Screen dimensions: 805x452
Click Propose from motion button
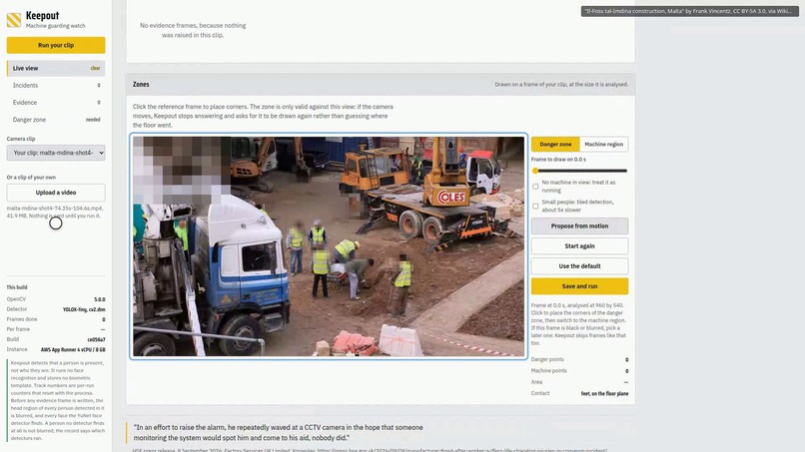pos(579,226)
